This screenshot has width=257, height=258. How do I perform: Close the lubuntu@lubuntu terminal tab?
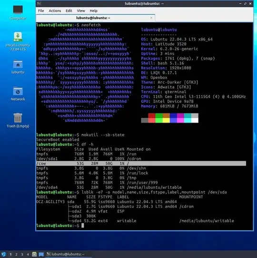click(x=151, y=18)
